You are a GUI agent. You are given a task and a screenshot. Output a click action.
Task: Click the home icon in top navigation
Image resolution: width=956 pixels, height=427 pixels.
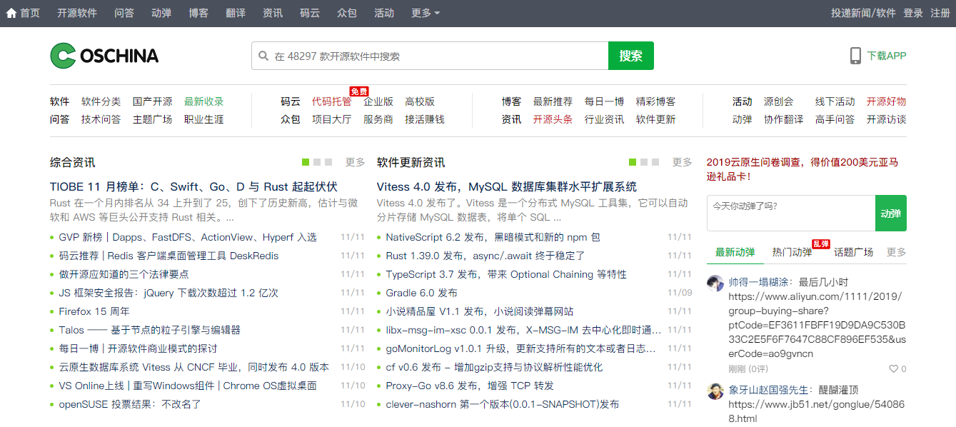click(11, 13)
